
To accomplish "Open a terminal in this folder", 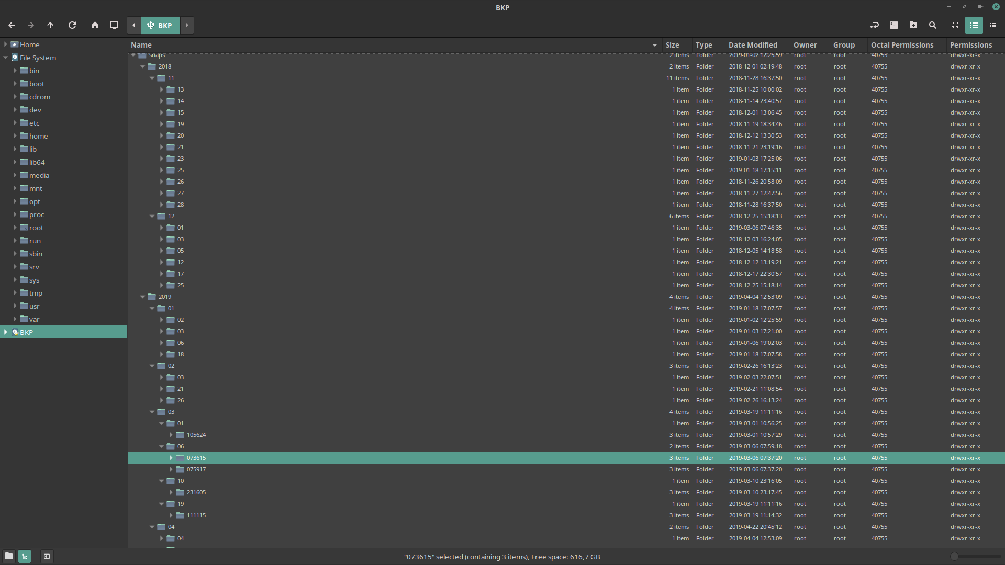I will (x=894, y=25).
